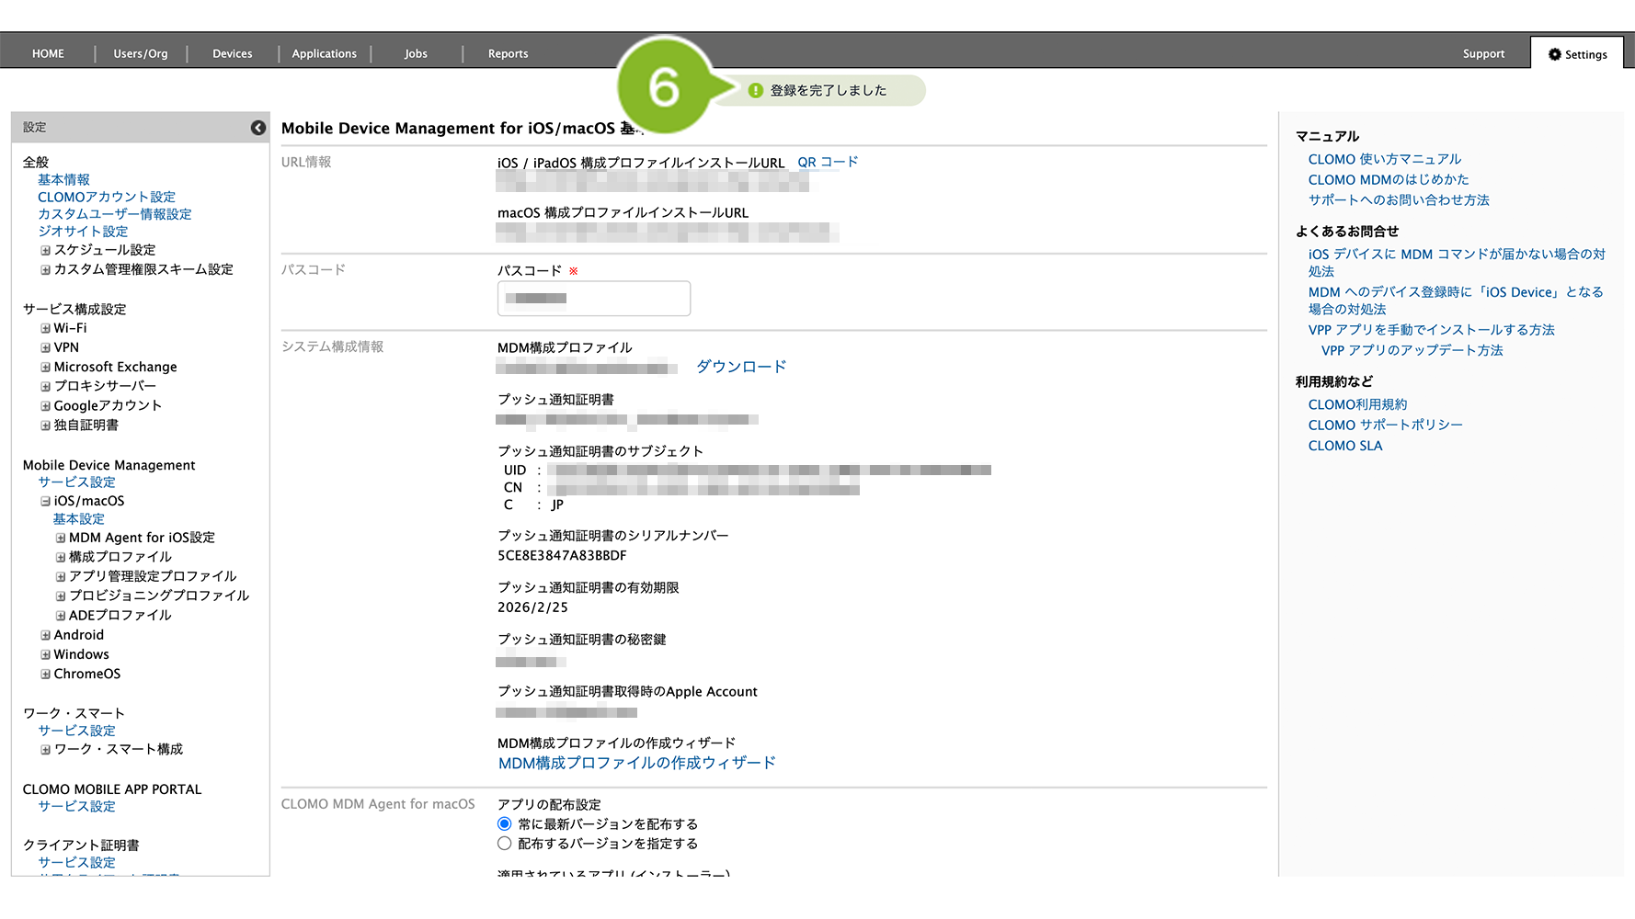Collapse the 設定 sidebar with the arrow icon
Image resolution: width=1635 pixels, height=919 pixels.
(x=258, y=128)
